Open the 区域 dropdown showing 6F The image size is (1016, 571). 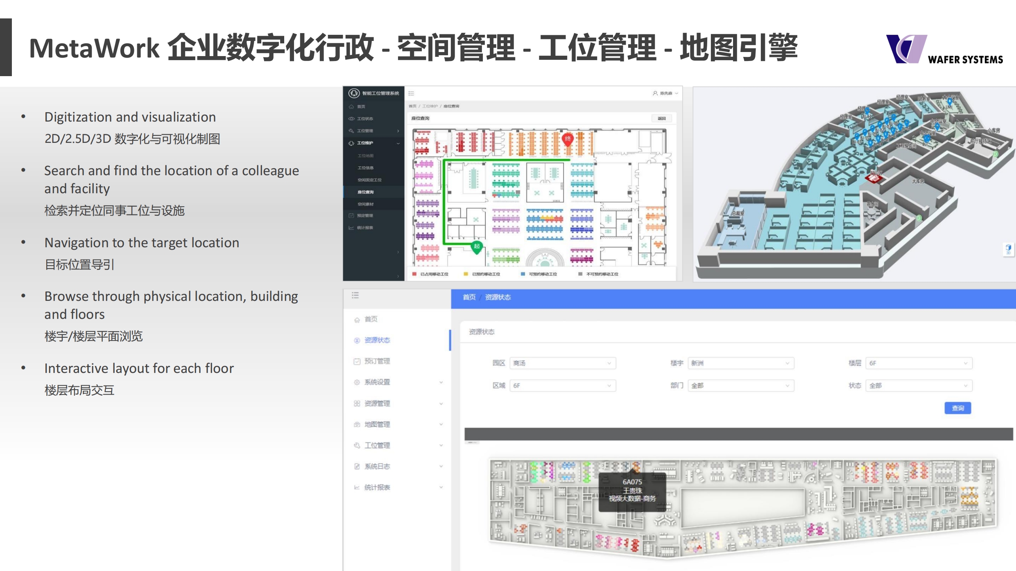(x=563, y=386)
